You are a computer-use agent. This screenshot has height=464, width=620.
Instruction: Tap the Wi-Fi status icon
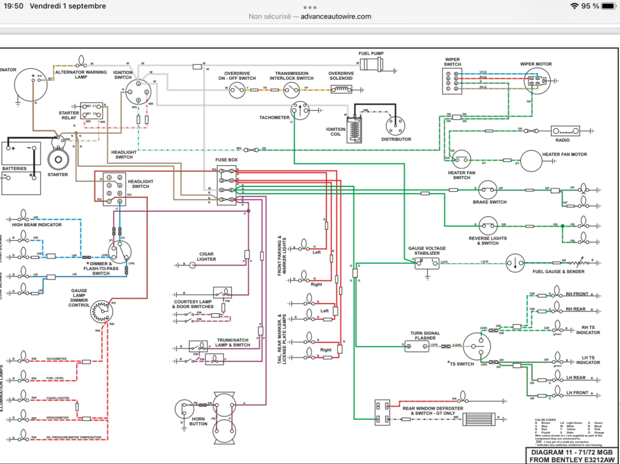tap(574, 6)
